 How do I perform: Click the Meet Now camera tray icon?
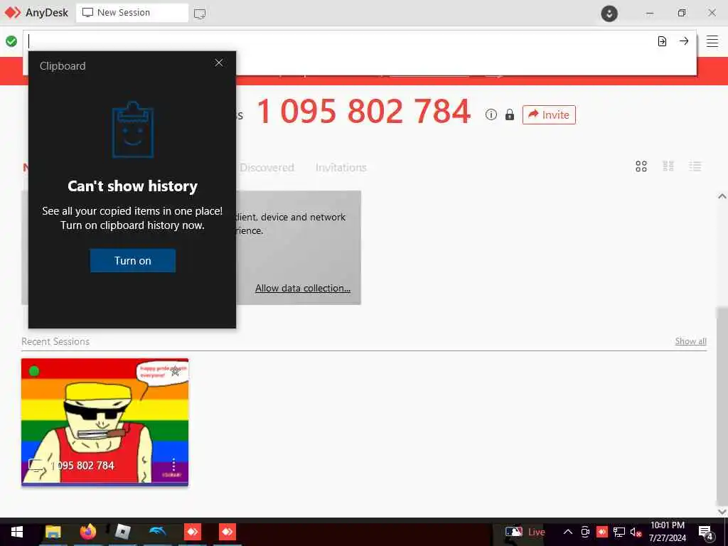pyautogui.click(x=585, y=532)
